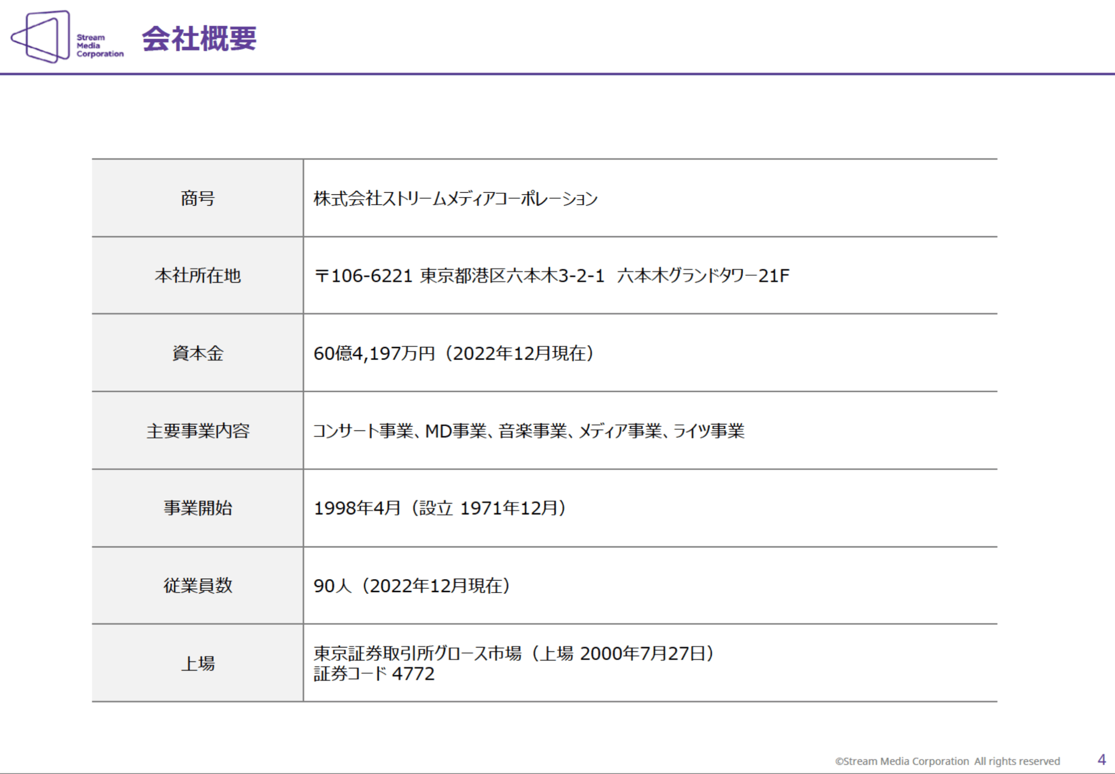Select the コンサート事業 business list text
1115x774 pixels.
pyautogui.click(x=529, y=431)
